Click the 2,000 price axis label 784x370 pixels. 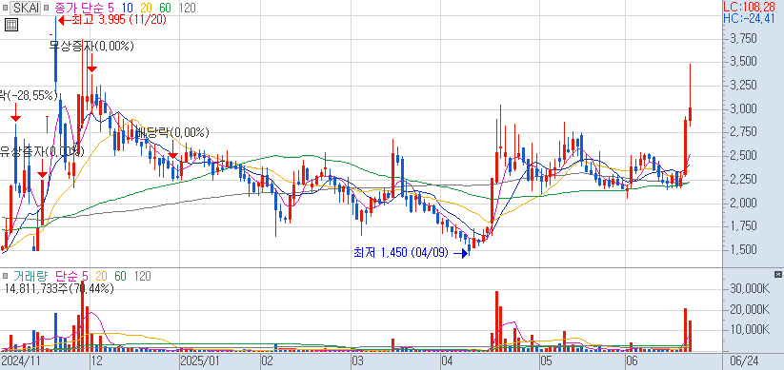point(743,203)
